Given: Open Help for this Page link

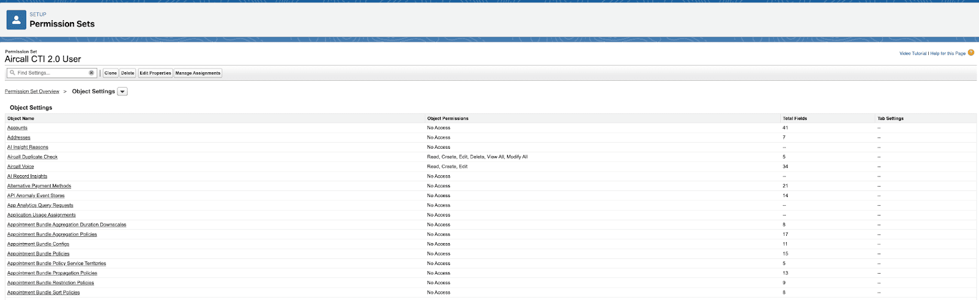Looking at the screenshot, I should point(948,54).
